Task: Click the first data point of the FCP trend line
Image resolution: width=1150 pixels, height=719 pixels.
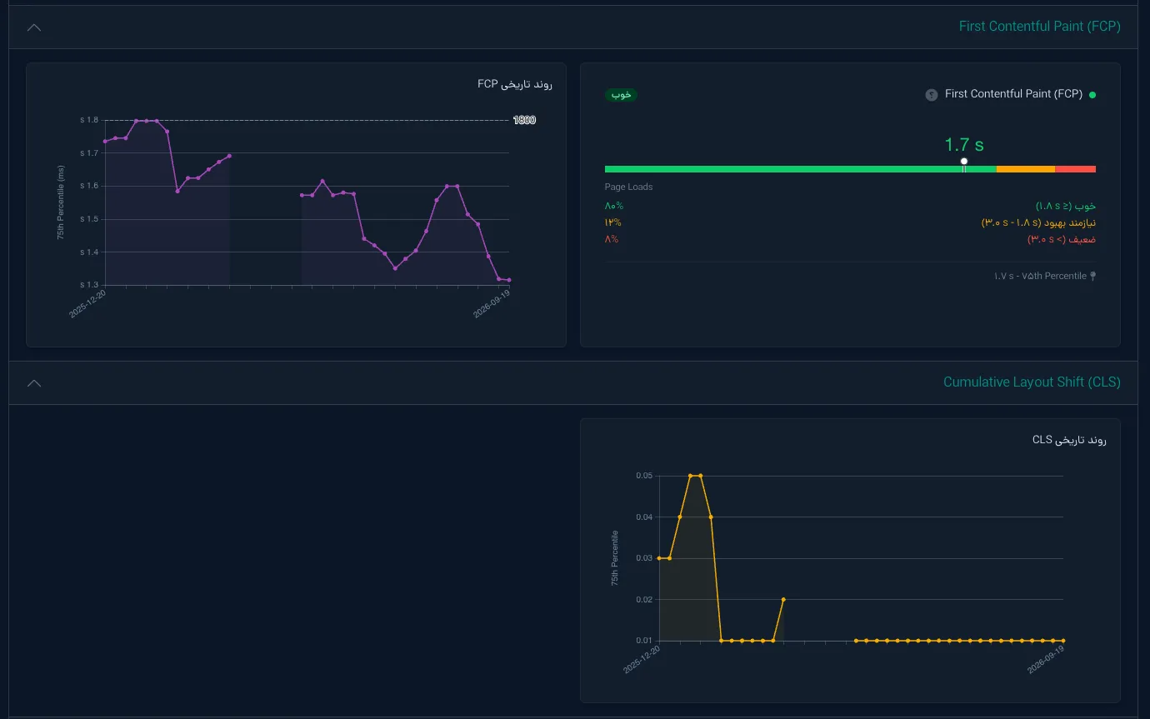Action: pyautogui.click(x=105, y=142)
